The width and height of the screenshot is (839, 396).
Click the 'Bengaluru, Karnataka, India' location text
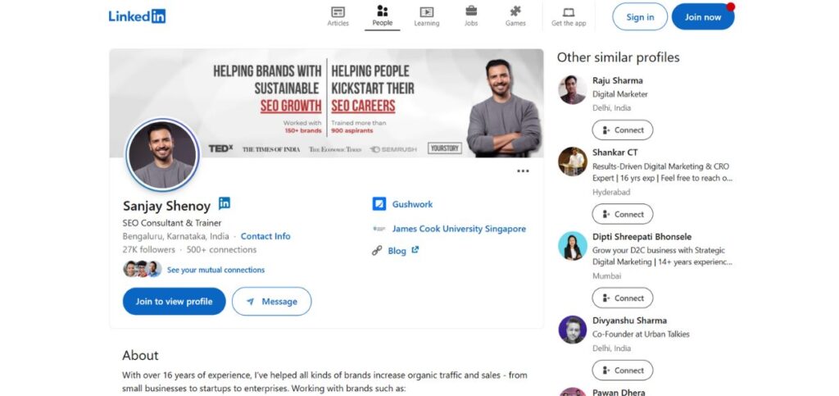click(x=175, y=236)
